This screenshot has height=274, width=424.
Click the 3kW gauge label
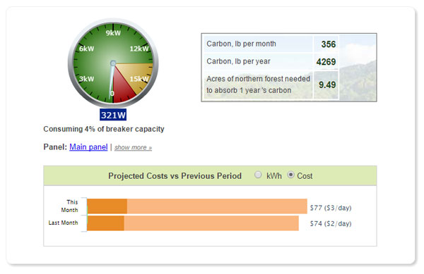tap(86, 79)
